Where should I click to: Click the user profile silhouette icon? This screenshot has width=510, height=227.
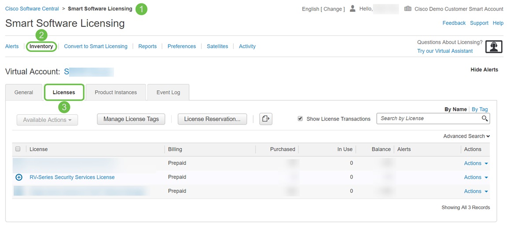tap(352, 9)
